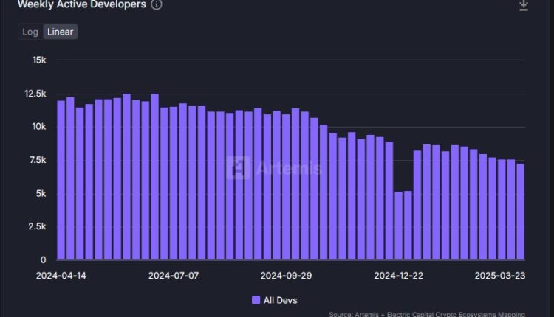Click the info icon beside Weekly Active Developers
Image resolution: width=554 pixels, height=317 pixels.
[x=157, y=4]
